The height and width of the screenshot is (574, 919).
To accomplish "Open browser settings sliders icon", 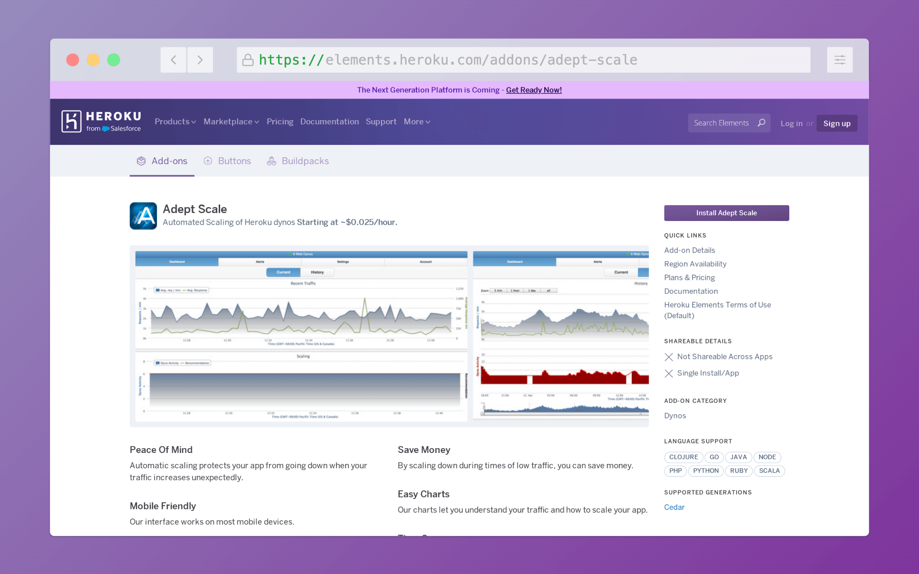I will (x=840, y=60).
